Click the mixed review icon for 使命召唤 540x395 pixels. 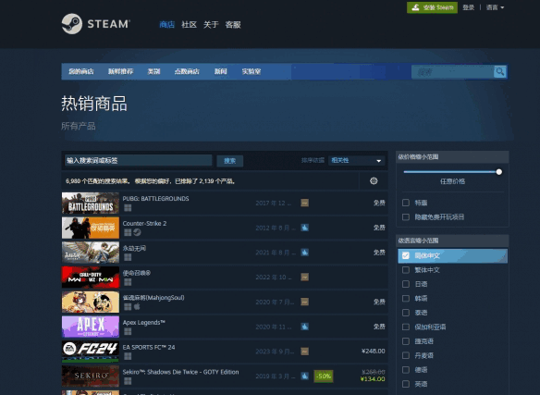(305, 278)
